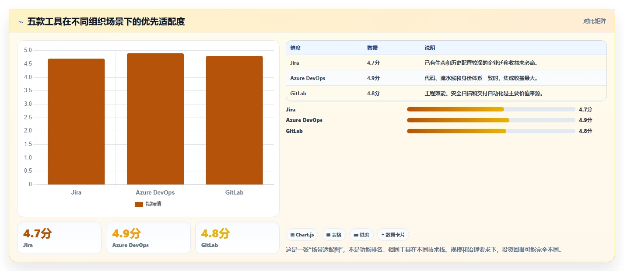This screenshot has width=624, height=271.
Task: Open the Azure DevOps 4.9分 stat card
Action: click(148, 238)
